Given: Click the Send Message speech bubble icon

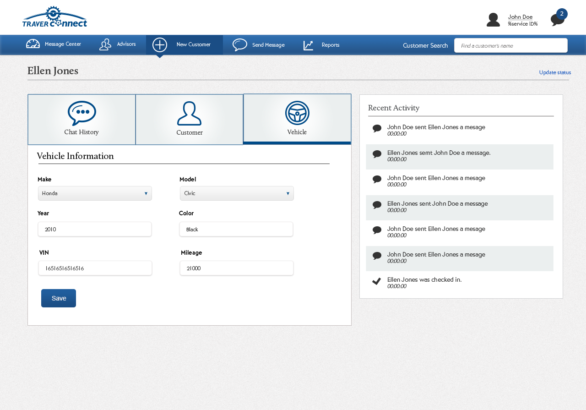Looking at the screenshot, I should pos(240,45).
